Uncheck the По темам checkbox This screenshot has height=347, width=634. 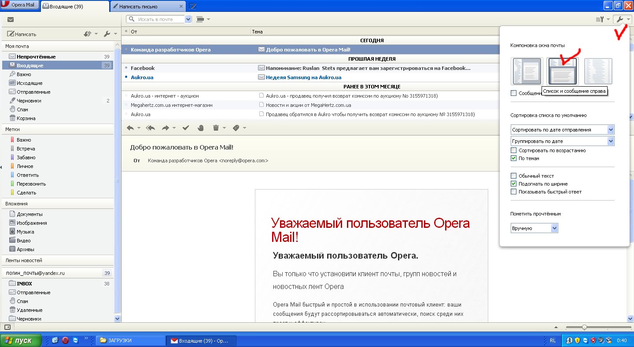tap(514, 158)
